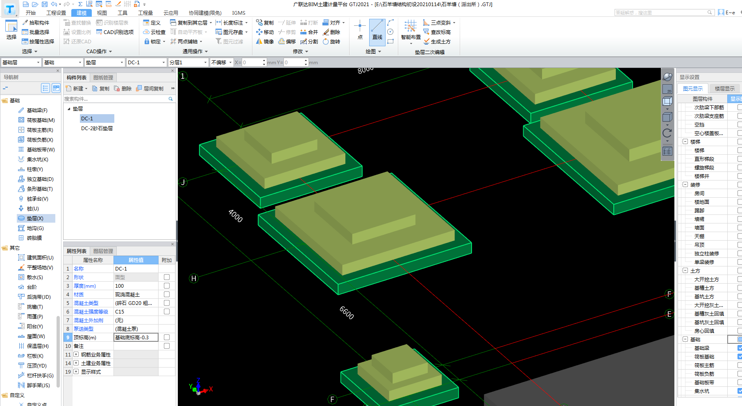Screen dimensions: 742x406
Task: Toggle the 附加 checkbox for 形状 row
Action: (x=167, y=277)
